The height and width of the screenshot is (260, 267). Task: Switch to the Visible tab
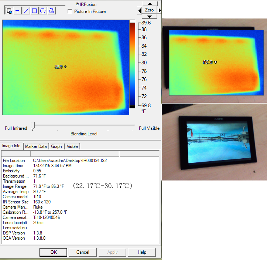click(x=72, y=146)
